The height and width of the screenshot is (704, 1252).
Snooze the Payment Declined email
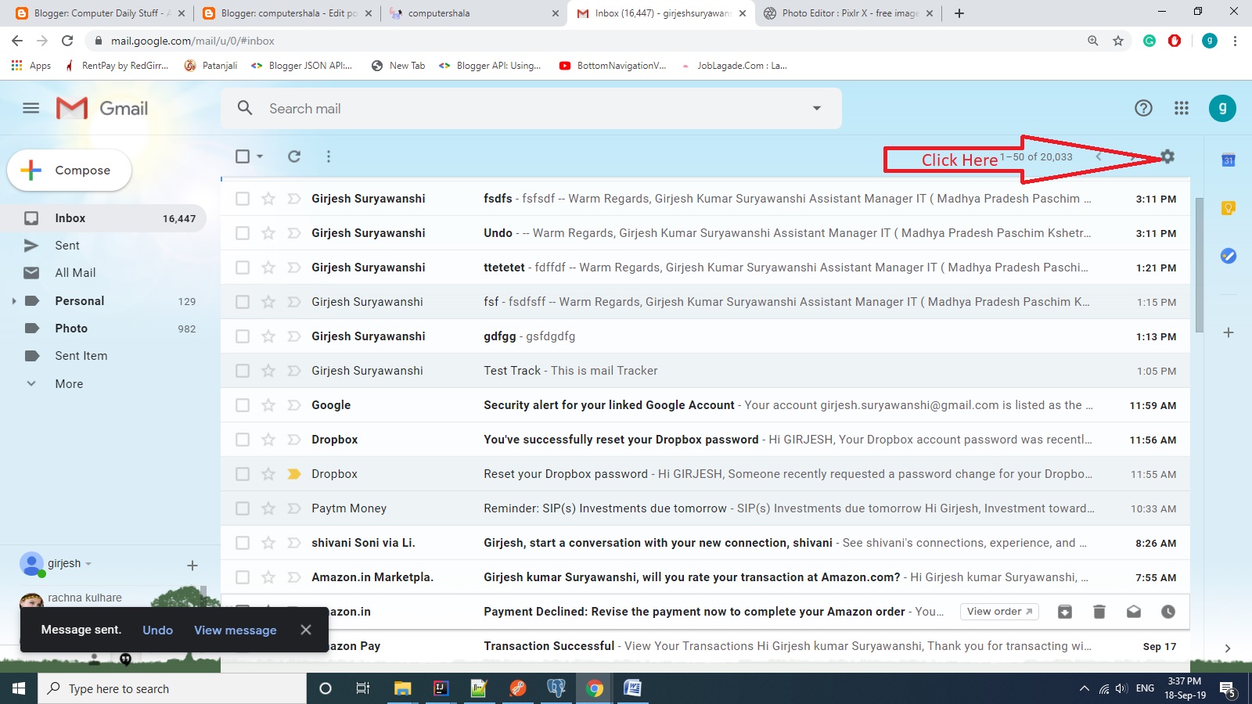pos(1168,612)
